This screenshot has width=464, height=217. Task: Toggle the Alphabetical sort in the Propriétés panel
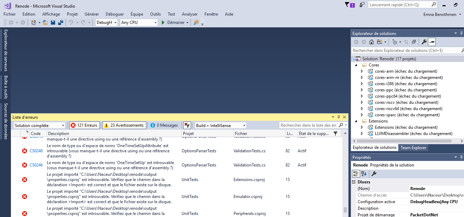pyautogui.click(x=364, y=174)
